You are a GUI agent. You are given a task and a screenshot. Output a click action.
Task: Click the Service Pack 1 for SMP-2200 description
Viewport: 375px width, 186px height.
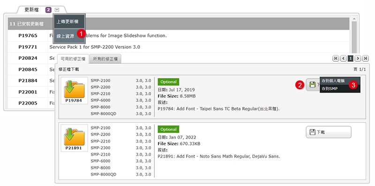pyautogui.click(x=95, y=47)
